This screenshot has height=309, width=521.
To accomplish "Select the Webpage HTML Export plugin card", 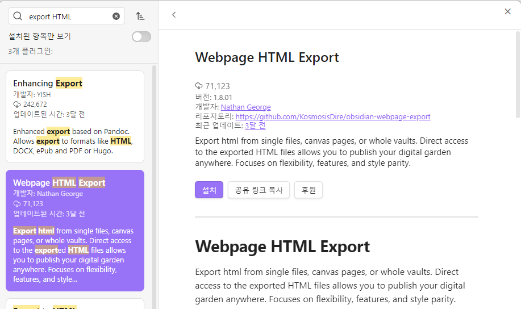I will click(75, 231).
